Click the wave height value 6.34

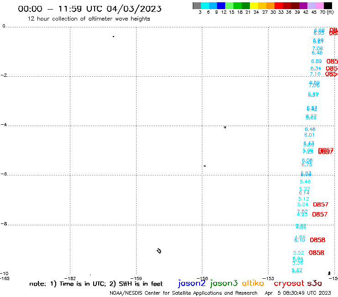[316, 69]
